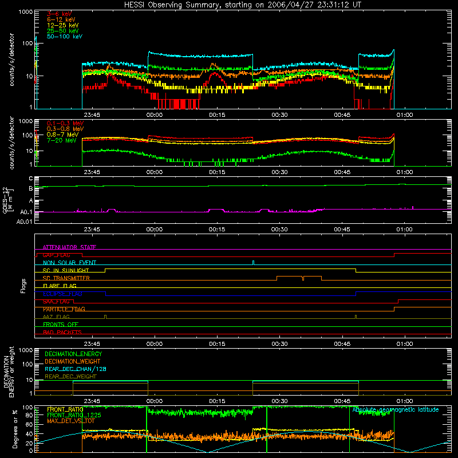The height and width of the screenshot is (458, 458).
Task: Click the 00:00 tick label under keV counts panel
Action: [x=154, y=115]
